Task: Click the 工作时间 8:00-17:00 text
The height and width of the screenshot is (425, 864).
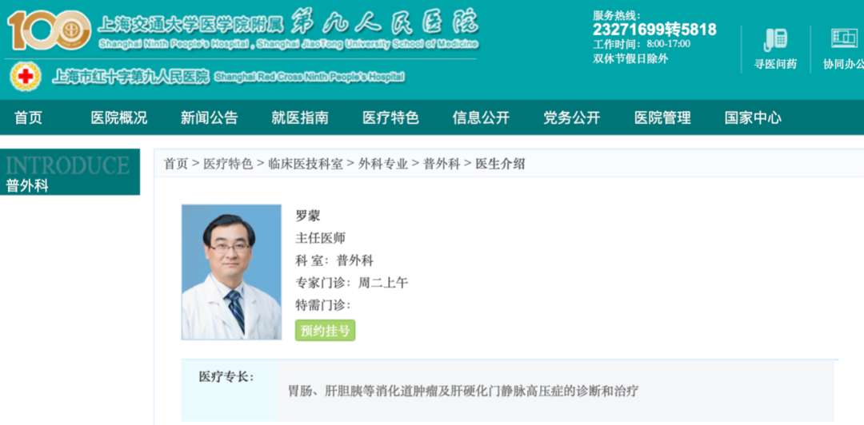Action: 642,44
